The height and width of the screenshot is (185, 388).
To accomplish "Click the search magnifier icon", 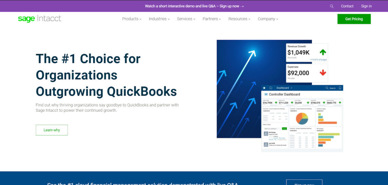I will 332,6.
